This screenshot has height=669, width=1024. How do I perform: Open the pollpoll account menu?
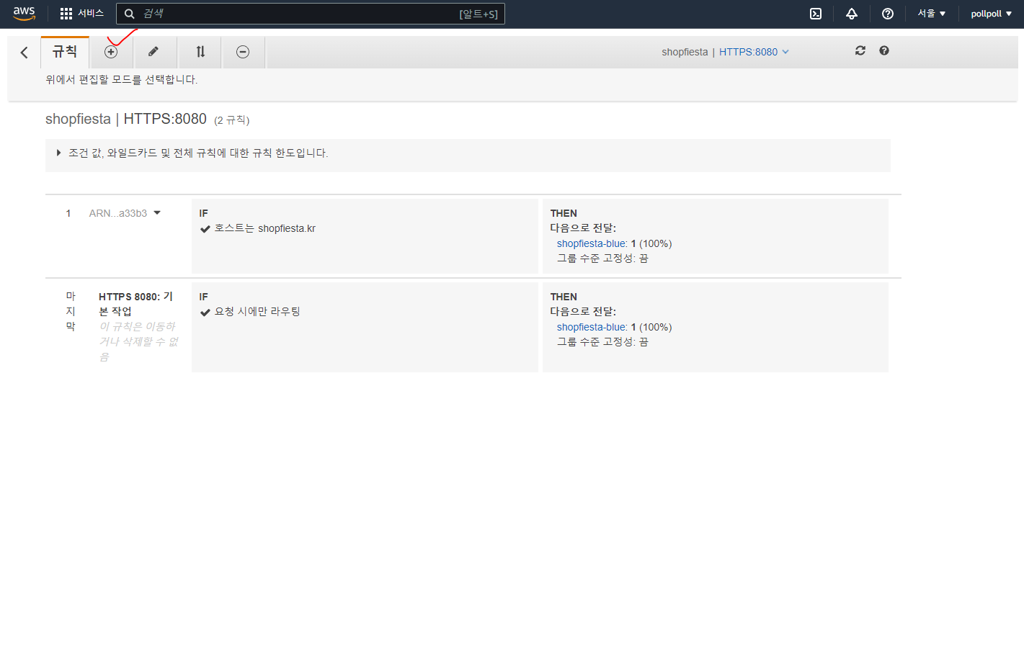coord(991,14)
